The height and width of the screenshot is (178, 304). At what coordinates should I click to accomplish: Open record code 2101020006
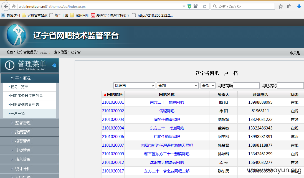113,137
